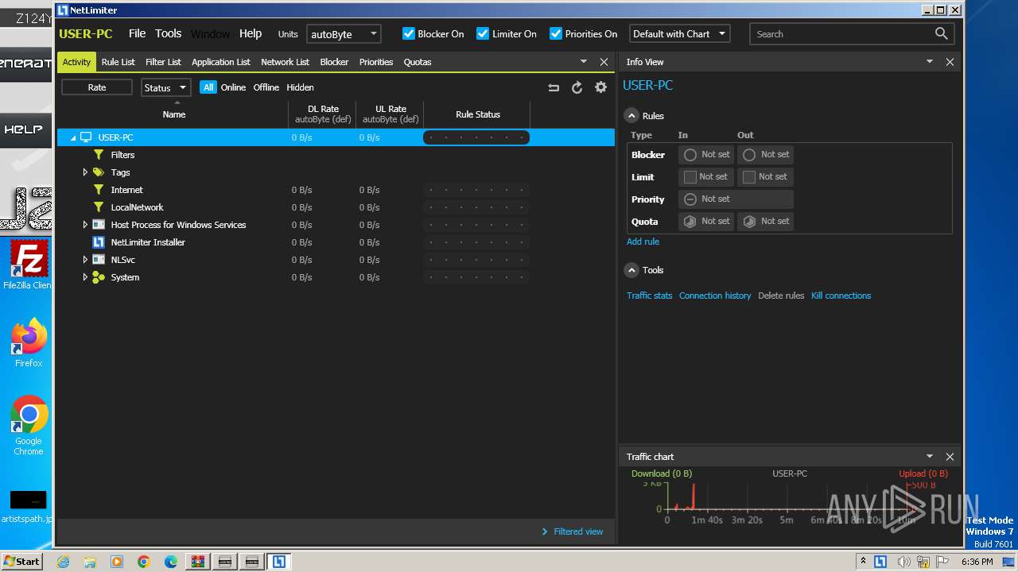Click the NetLimiter Installer app icon
This screenshot has width=1018, height=572.
click(99, 242)
